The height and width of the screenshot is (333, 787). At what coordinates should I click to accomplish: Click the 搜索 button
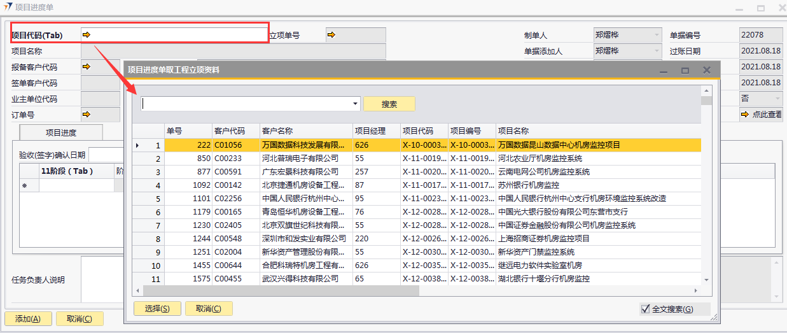[389, 104]
